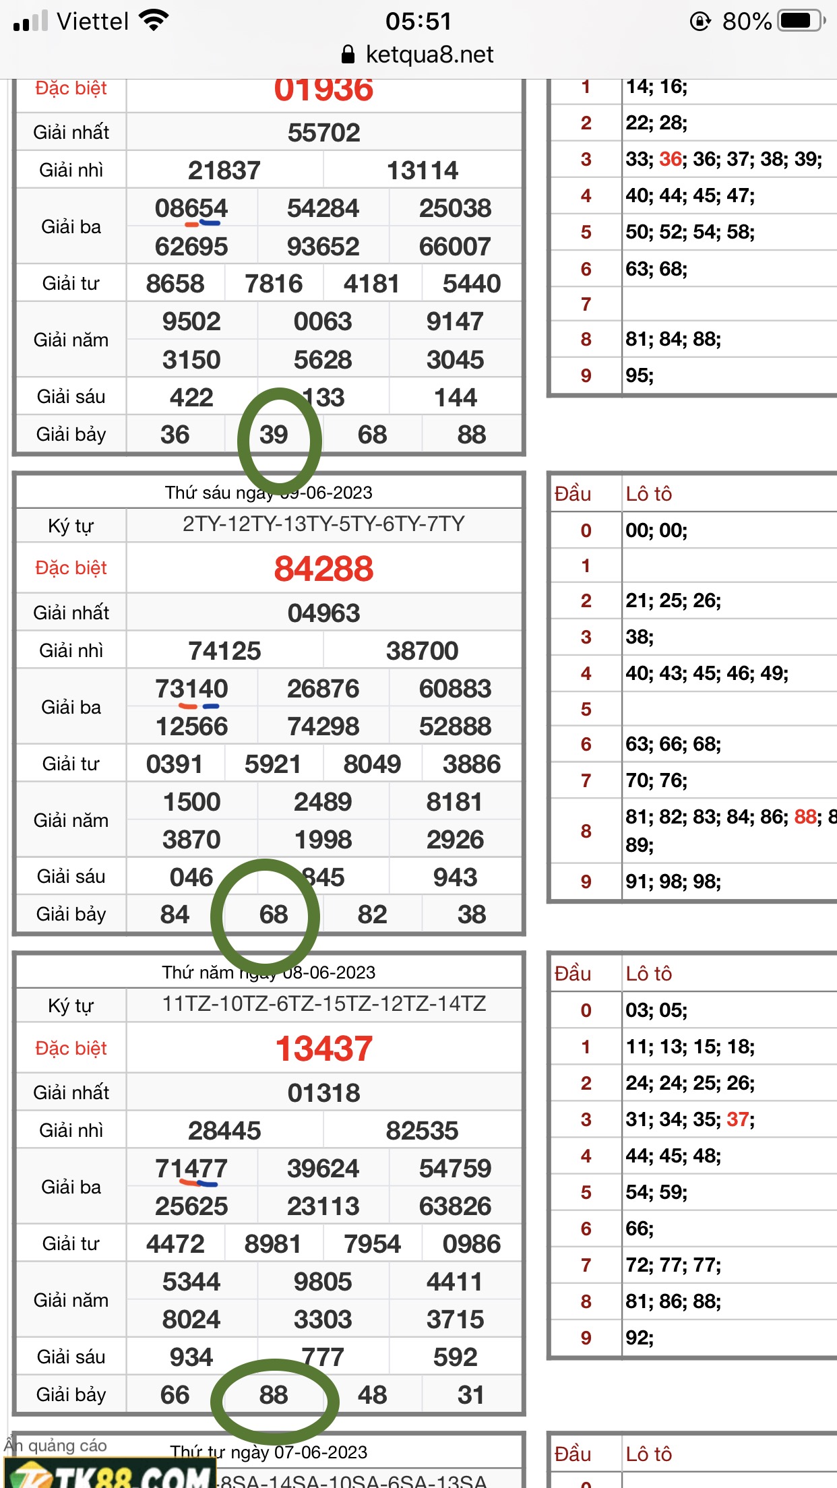Click the first prize number 55702

click(x=323, y=133)
